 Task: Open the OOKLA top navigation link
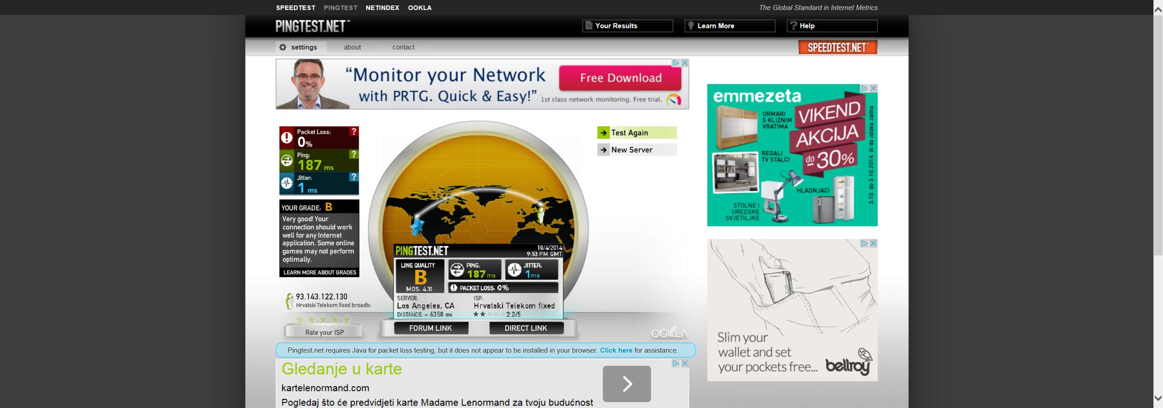click(x=419, y=8)
